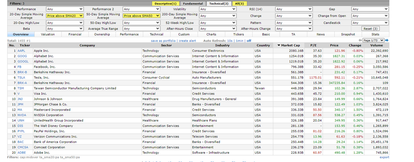Open the Financial view tab

75,35
